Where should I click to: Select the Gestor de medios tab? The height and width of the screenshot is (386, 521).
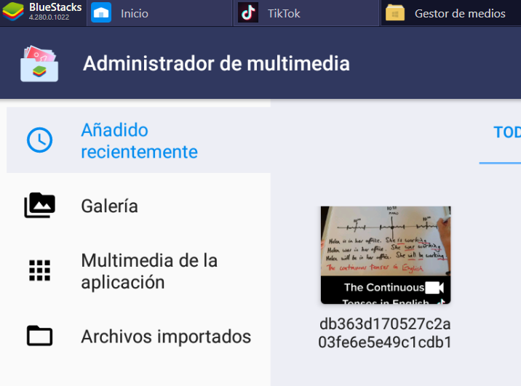coord(459,13)
